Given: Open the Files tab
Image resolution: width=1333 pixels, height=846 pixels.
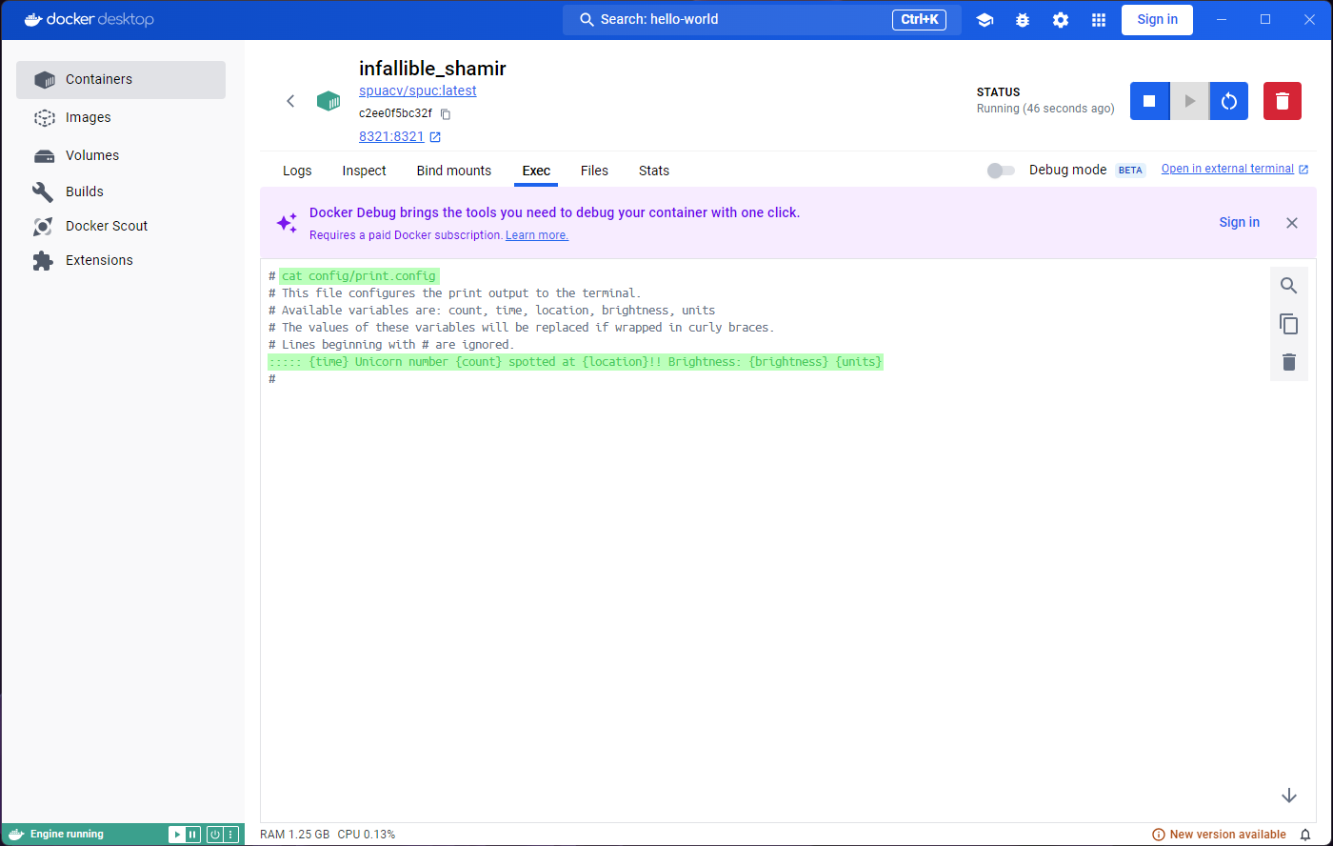Looking at the screenshot, I should pyautogui.click(x=594, y=171).
